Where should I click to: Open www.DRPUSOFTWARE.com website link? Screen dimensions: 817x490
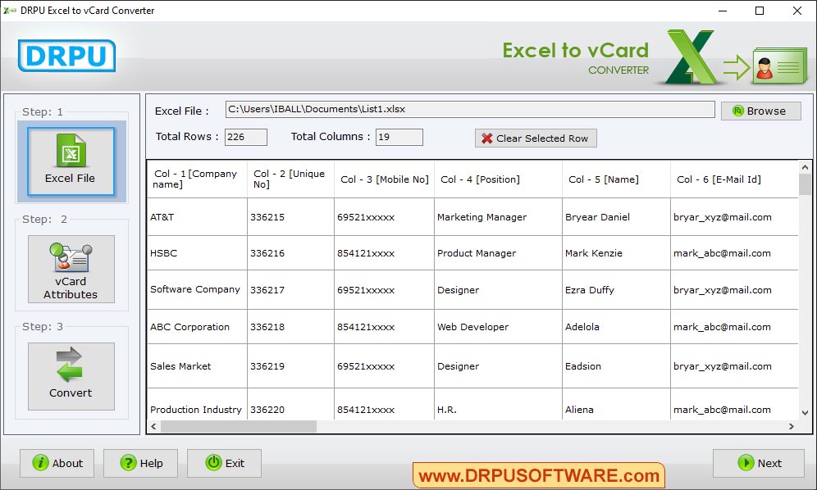click(536, 474)
